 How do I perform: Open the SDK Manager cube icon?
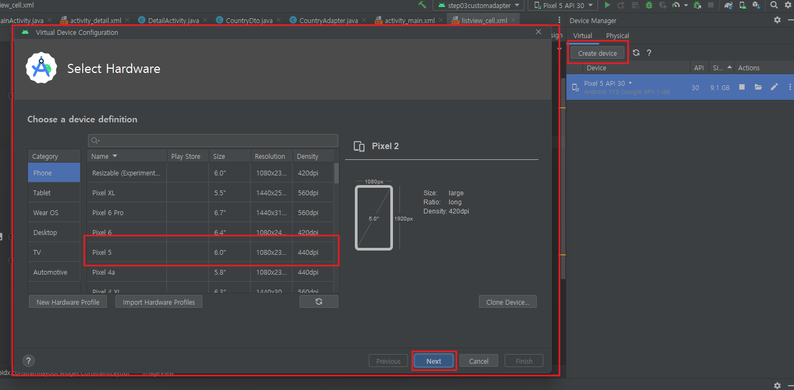[x=756, y=5]
